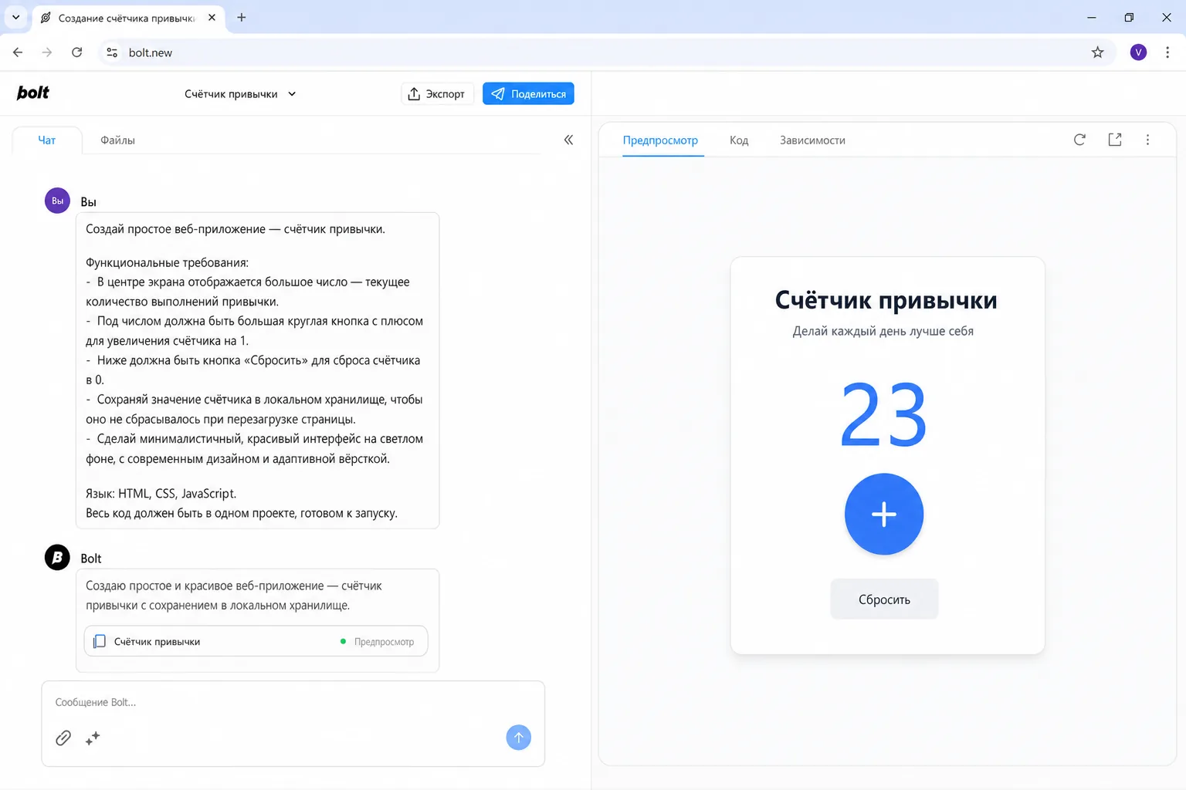Click the Сбросить button
Viewport: 1186px width, 790px height.
[884, 599]
